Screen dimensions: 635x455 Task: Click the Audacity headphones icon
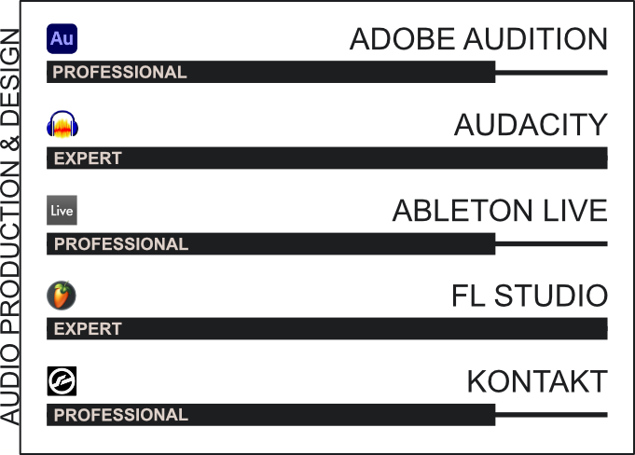[62, 124]
